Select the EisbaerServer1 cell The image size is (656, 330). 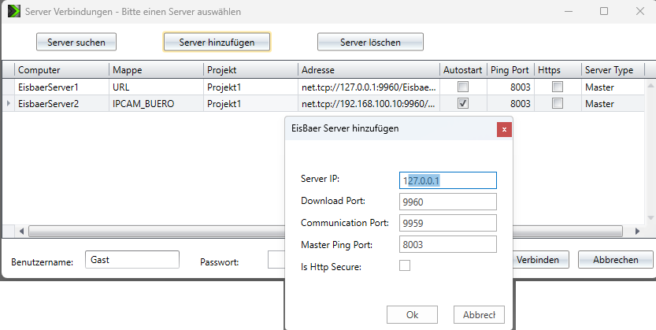(x=62, y=87)
